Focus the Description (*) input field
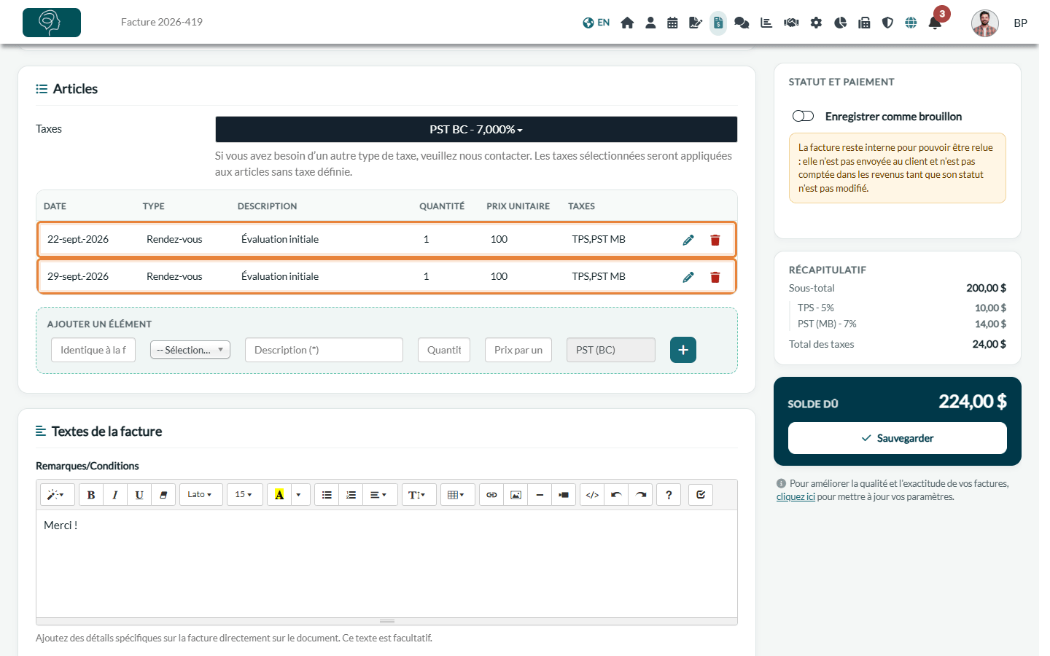Screen dimensions: 1050x656 [324, 350]
